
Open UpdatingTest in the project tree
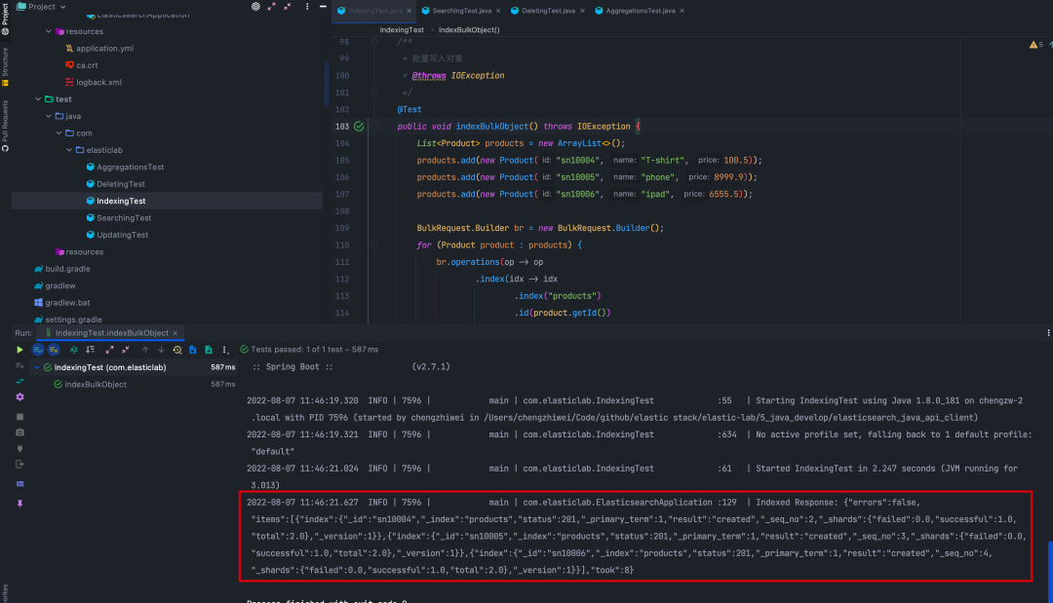click(122, 235)
